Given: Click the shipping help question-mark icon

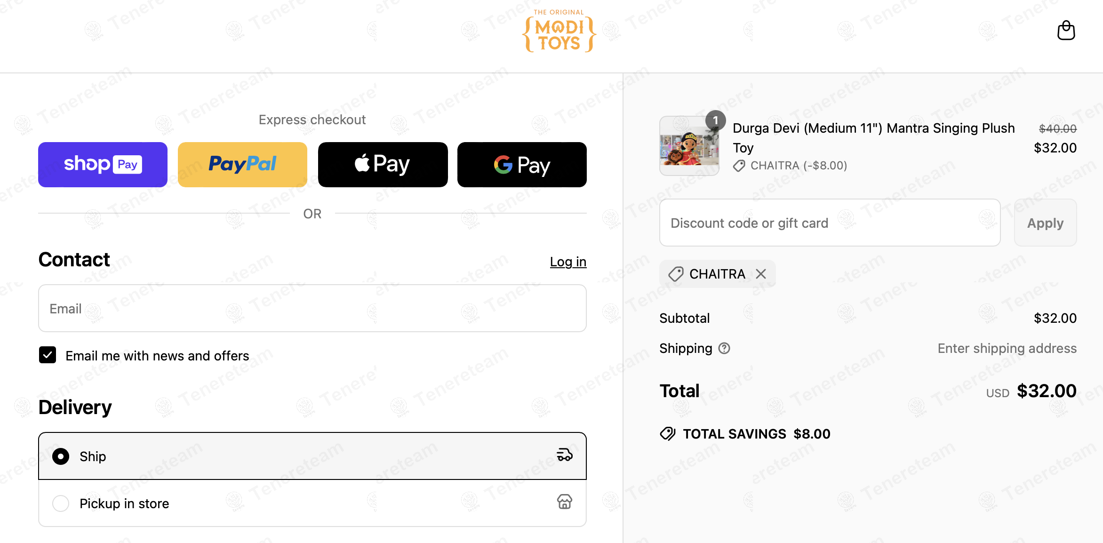Looking at the screenshot, I should 724,349.
